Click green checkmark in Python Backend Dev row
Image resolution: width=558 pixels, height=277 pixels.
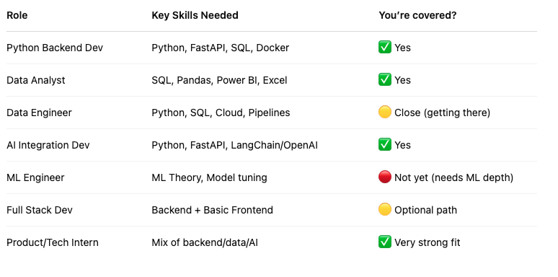[x=385, y=48]
